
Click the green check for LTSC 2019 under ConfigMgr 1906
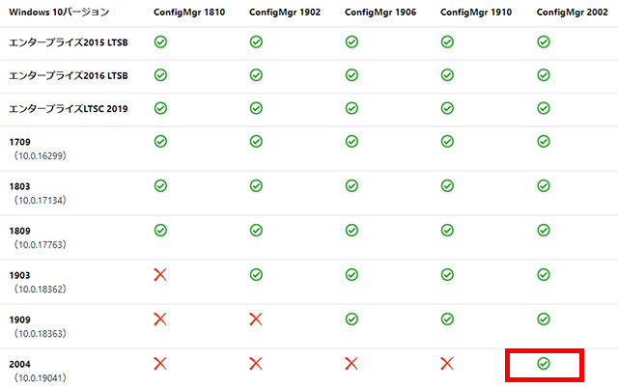pyautogui.click(x=351, y=108)
